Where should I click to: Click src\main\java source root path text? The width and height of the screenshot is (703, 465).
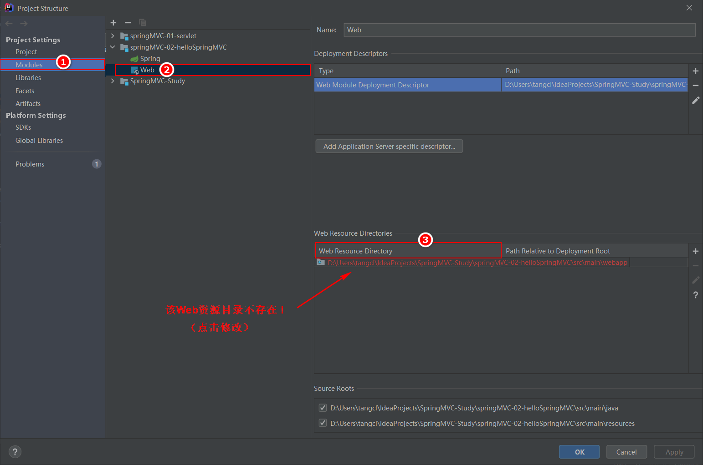[x=474, y=408]
